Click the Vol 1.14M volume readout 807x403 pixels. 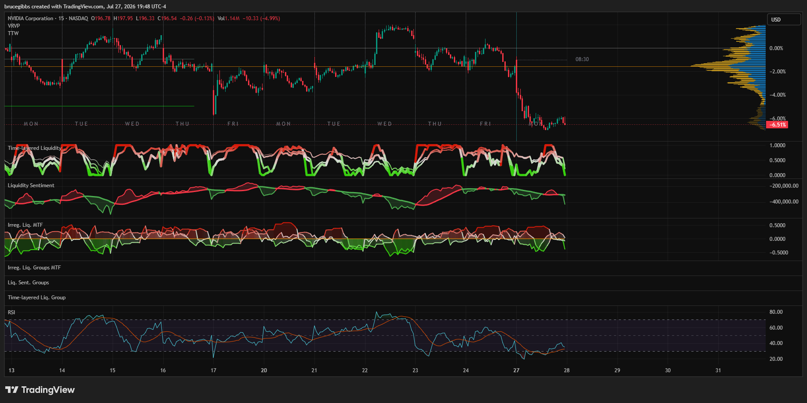tap(229, 18)
